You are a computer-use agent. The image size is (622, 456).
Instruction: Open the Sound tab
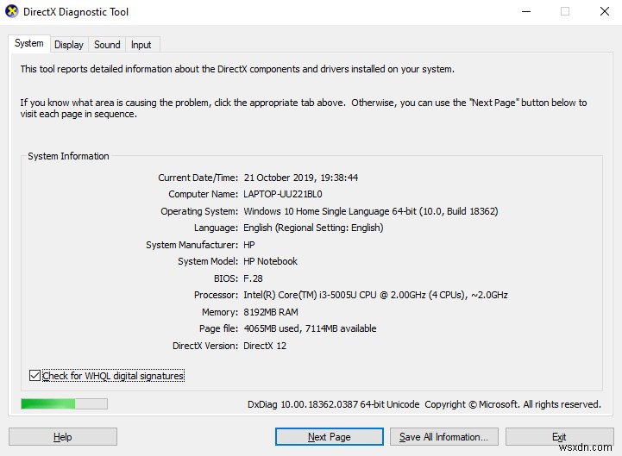point(107,45)
